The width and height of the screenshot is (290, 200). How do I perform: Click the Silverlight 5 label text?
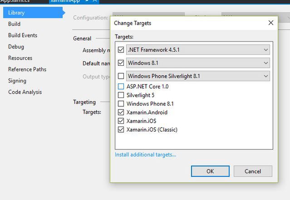point(140,95)
